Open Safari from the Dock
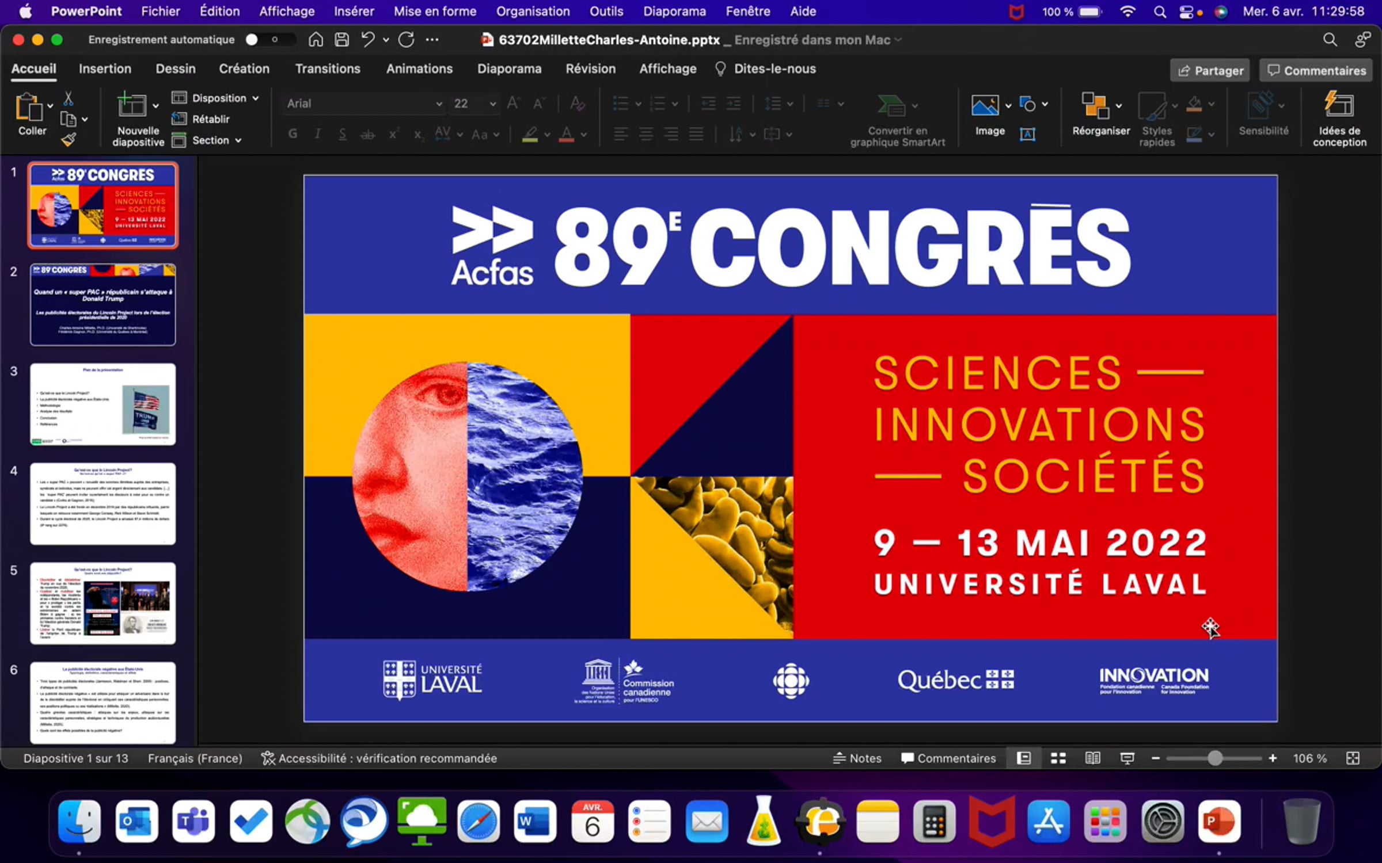The width and height of the screenshot is (1382, 863). (x=478, y=821)
